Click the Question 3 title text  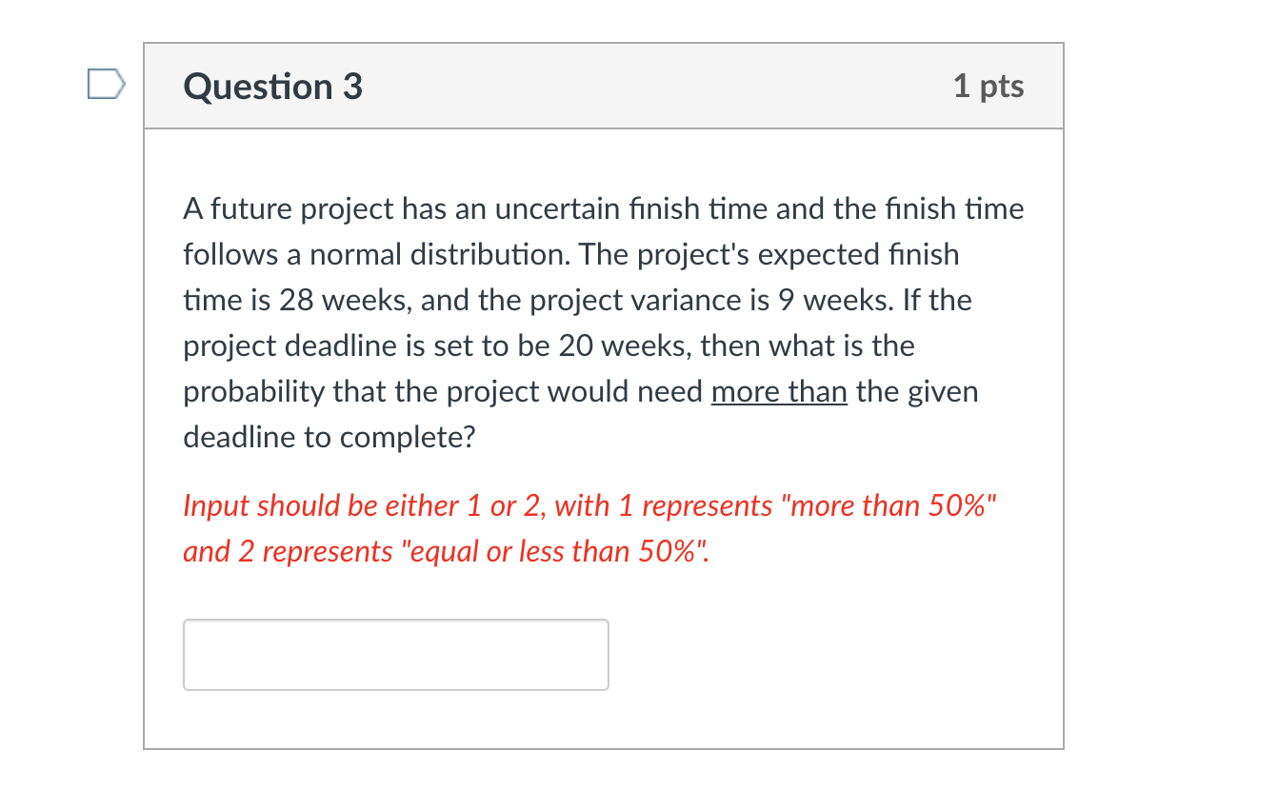click(x=272, y=86)
